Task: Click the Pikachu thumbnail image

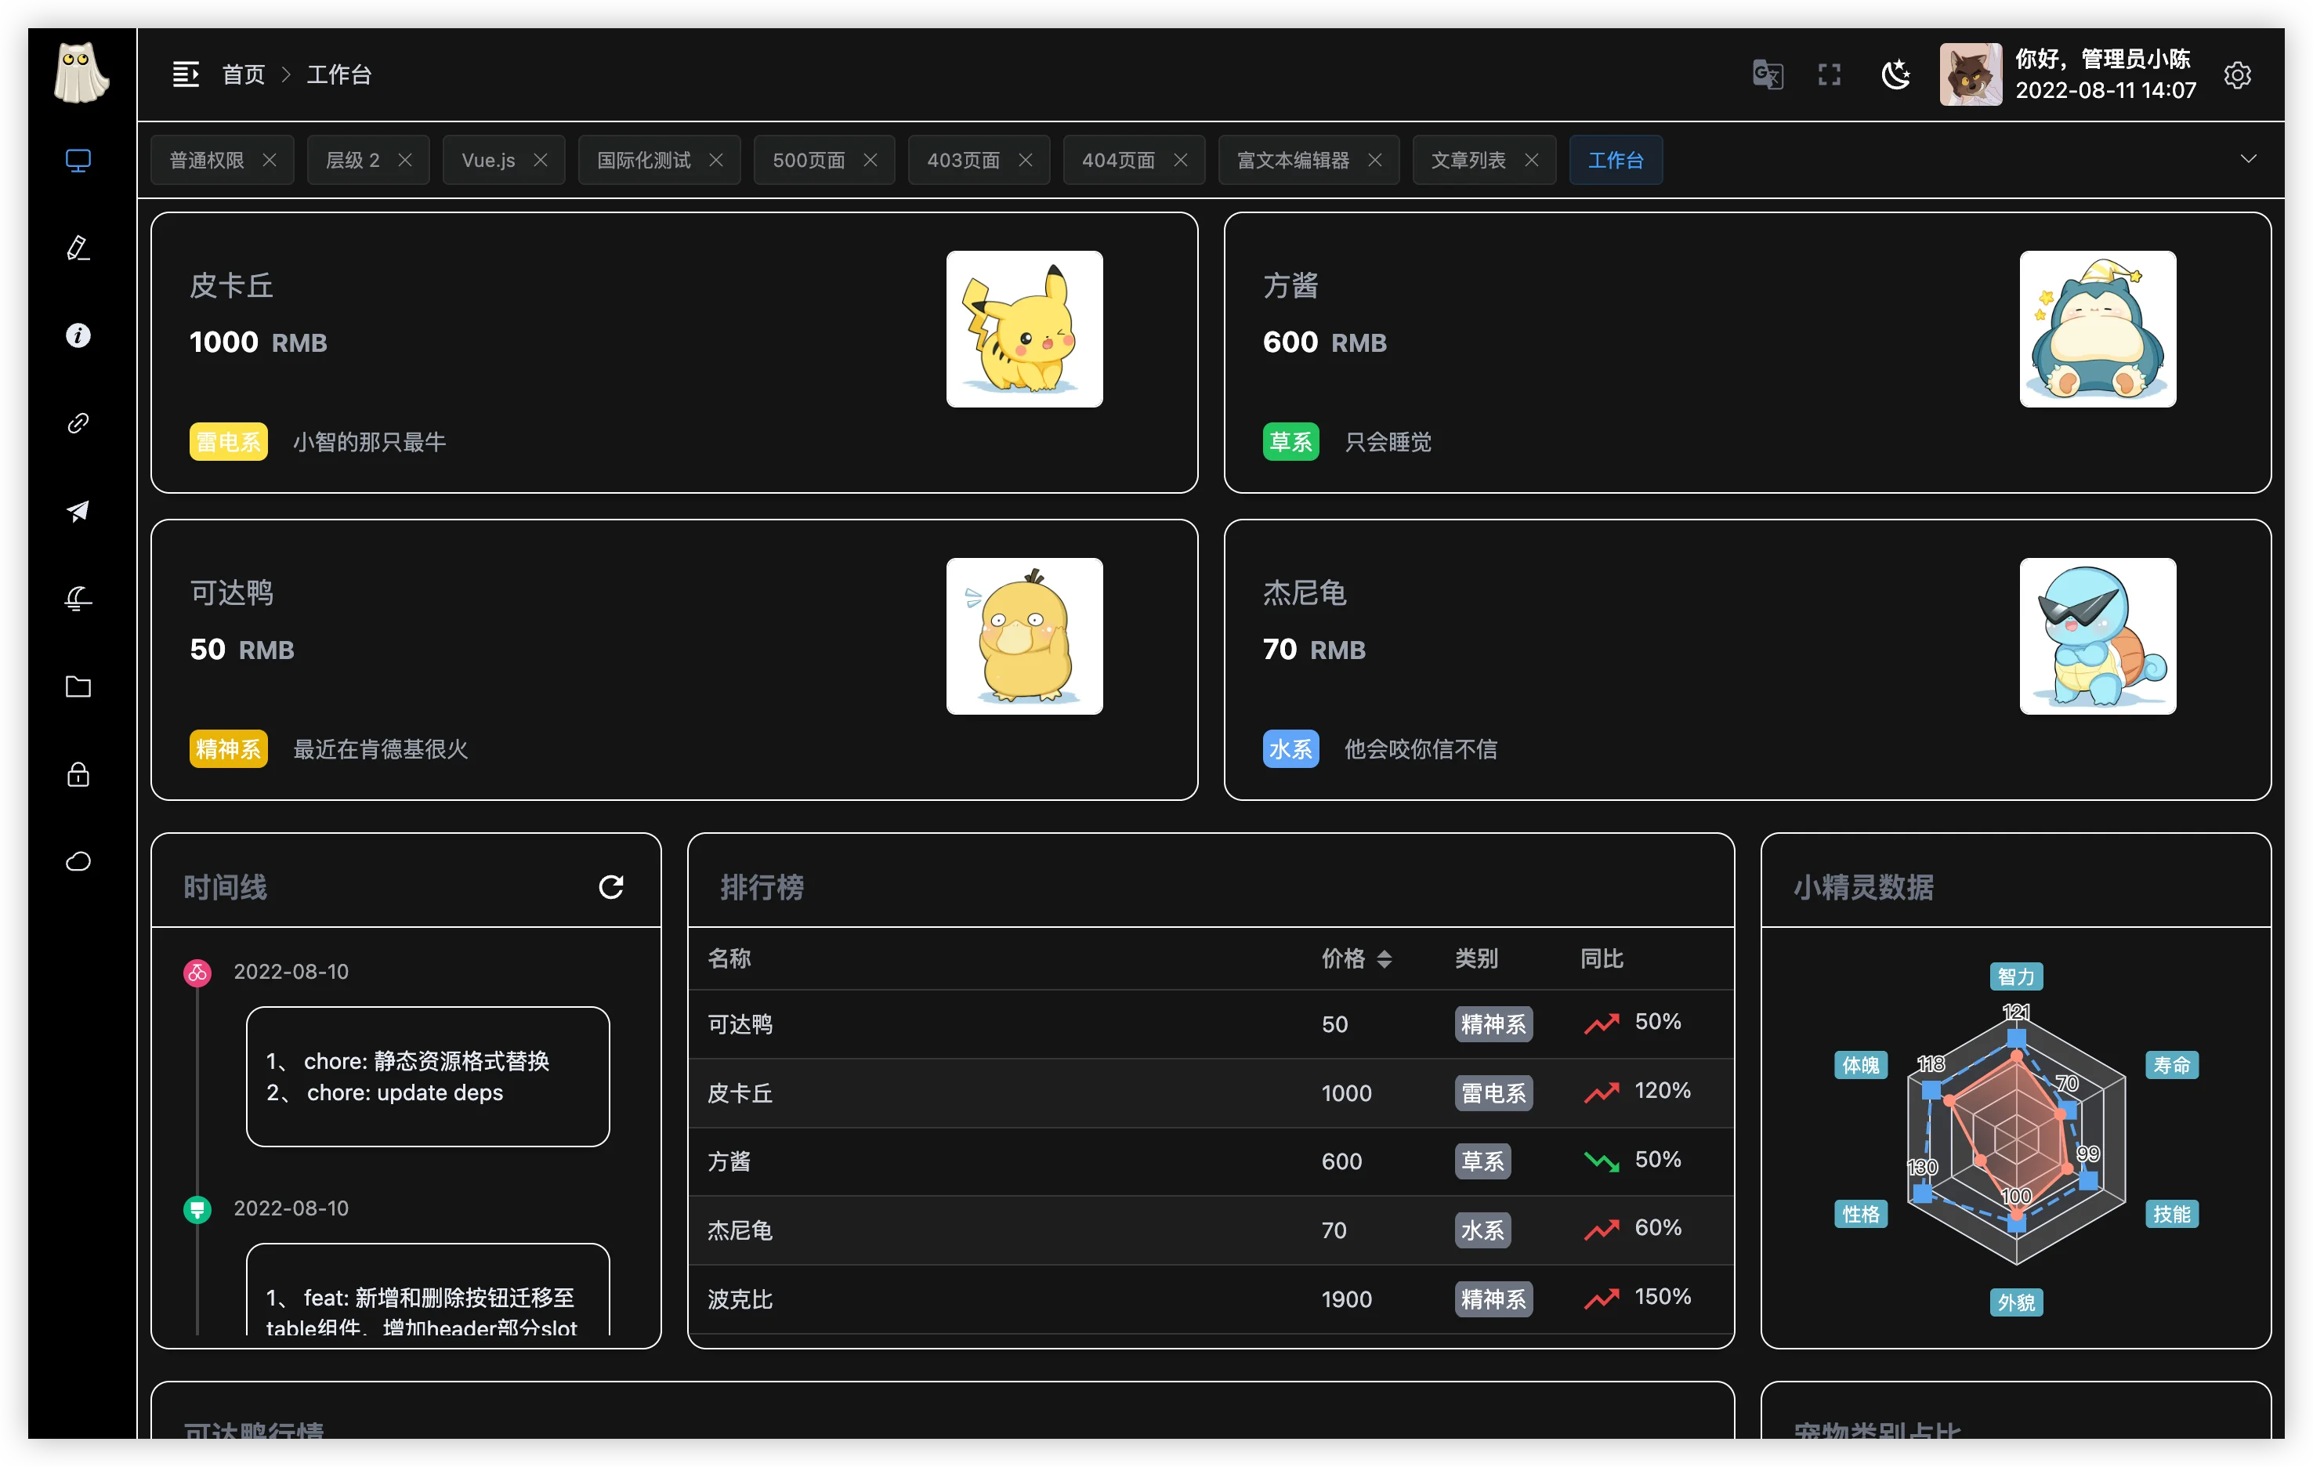Action: click(x=1024, y=329)
